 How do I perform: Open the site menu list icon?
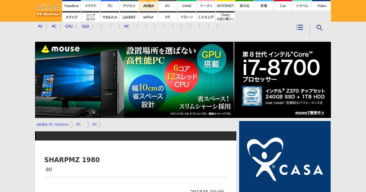pos(300,27)
